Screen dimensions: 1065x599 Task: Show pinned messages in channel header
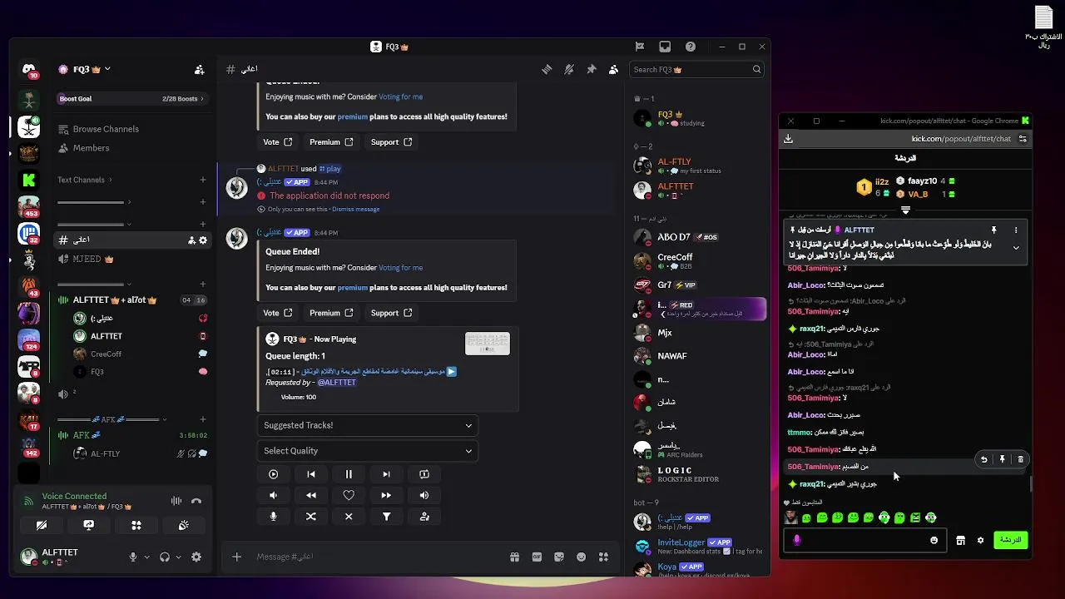(592, 70)
